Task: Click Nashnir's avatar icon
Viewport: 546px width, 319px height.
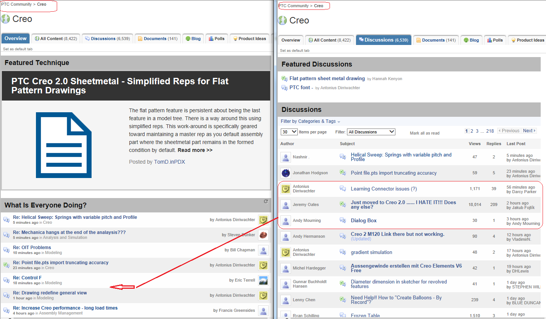Action: coord(286,157)
